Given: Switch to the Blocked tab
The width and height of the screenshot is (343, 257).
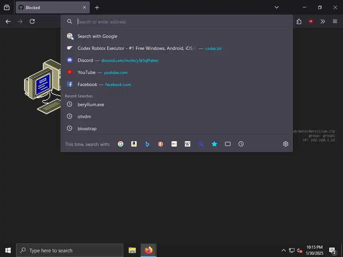Looking at the screenshot, I should click(53, 7).
